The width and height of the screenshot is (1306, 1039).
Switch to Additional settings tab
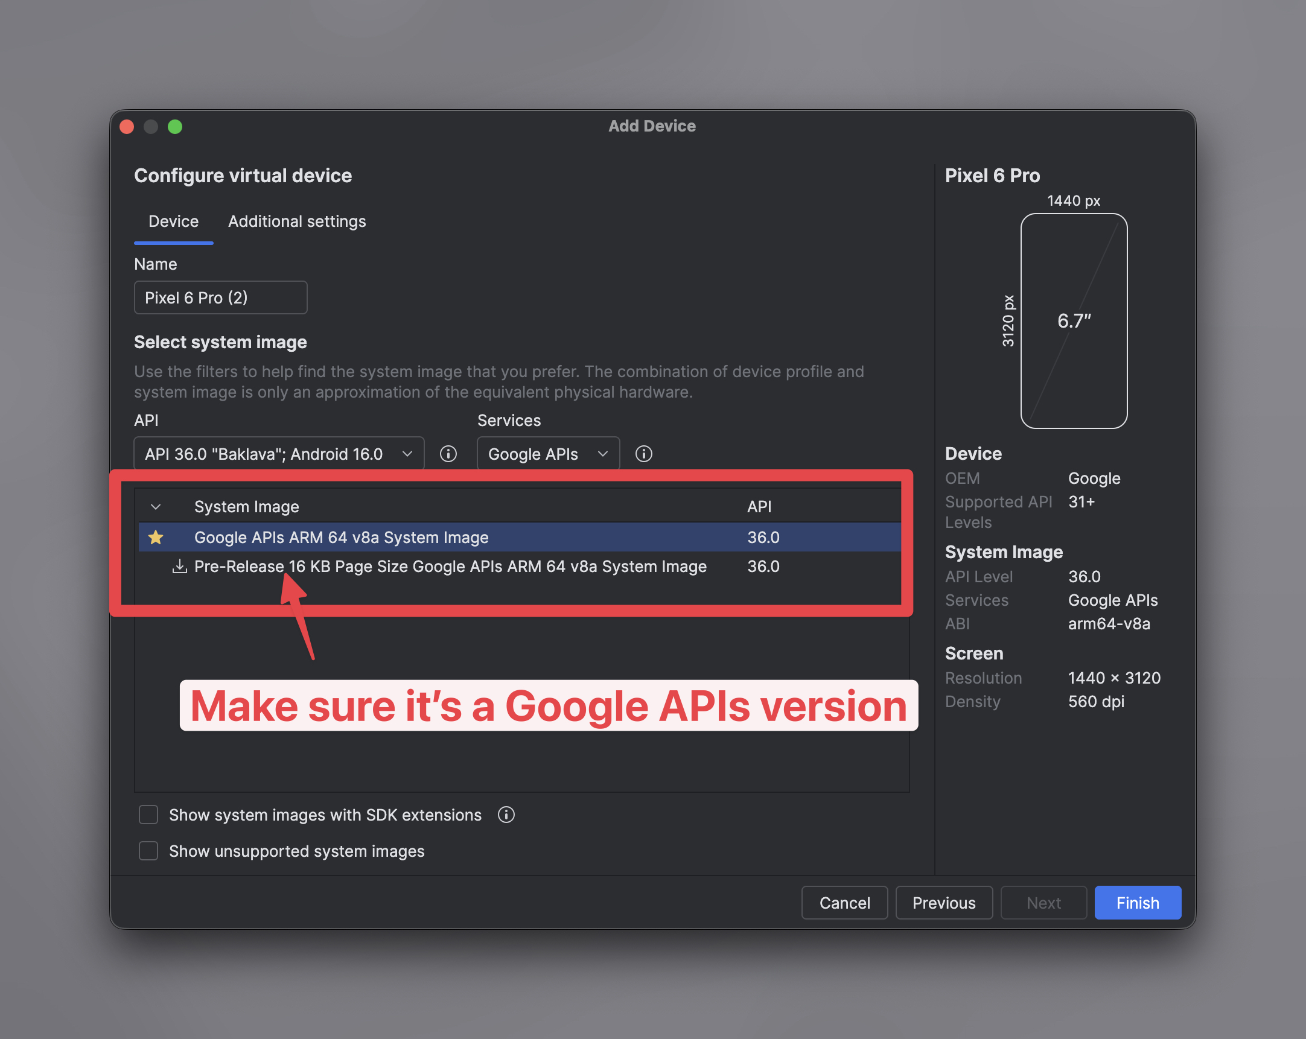pos(297,221)
